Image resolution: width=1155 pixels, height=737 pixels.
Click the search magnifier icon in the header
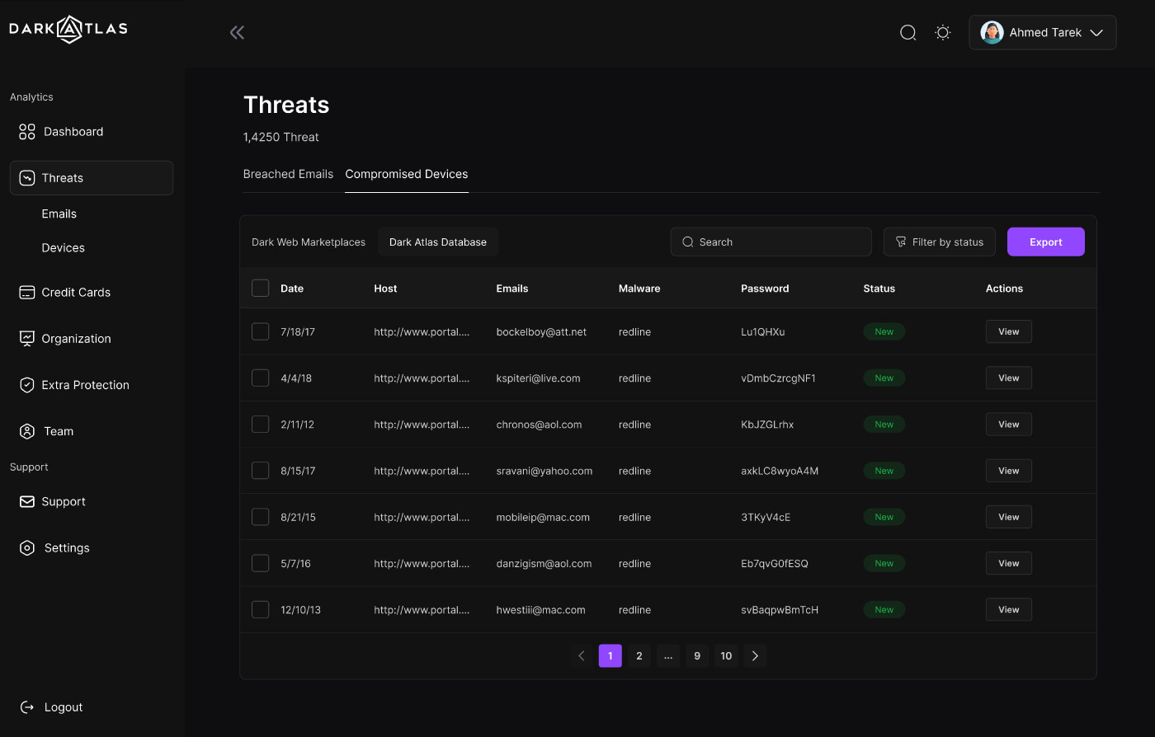coord(907,32)
